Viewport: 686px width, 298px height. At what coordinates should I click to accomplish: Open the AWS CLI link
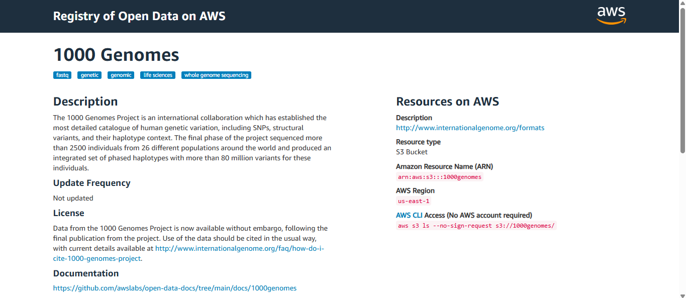409,215
